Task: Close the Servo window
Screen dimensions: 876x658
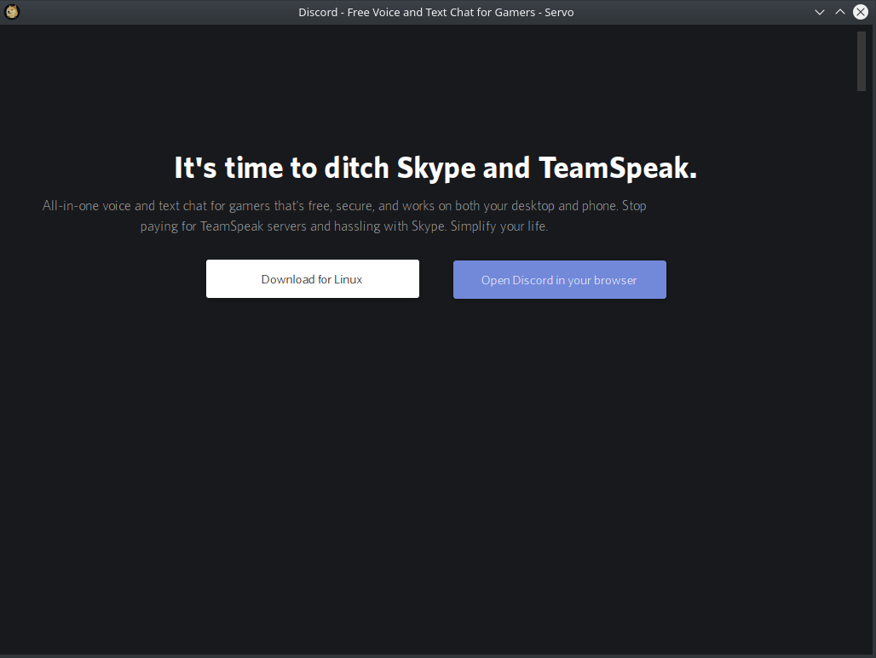Action: click(x=861, y=12)
